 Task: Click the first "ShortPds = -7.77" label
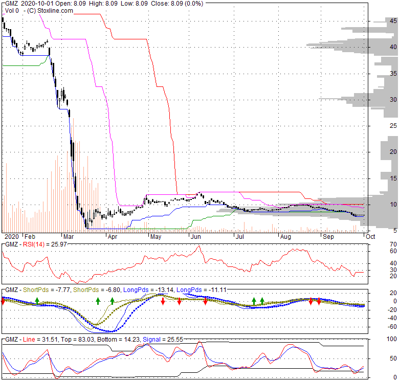click(x=47, y=290)
